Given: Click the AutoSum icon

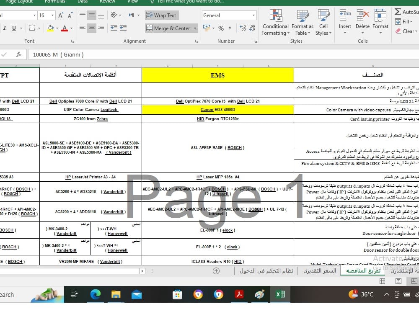Looking at the screenshot, I should (398, 11).
